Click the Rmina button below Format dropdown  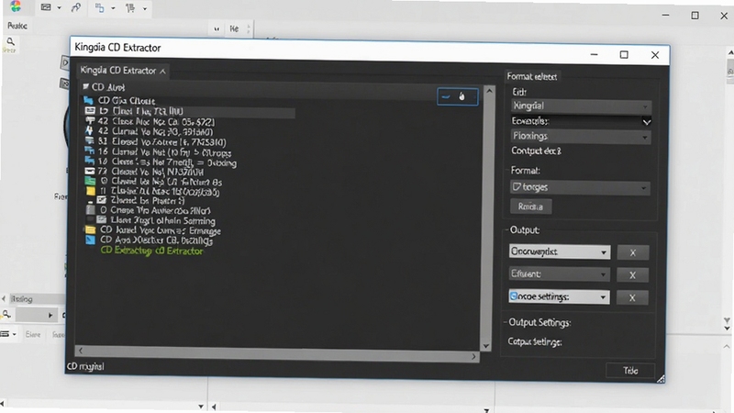(530, 206)
